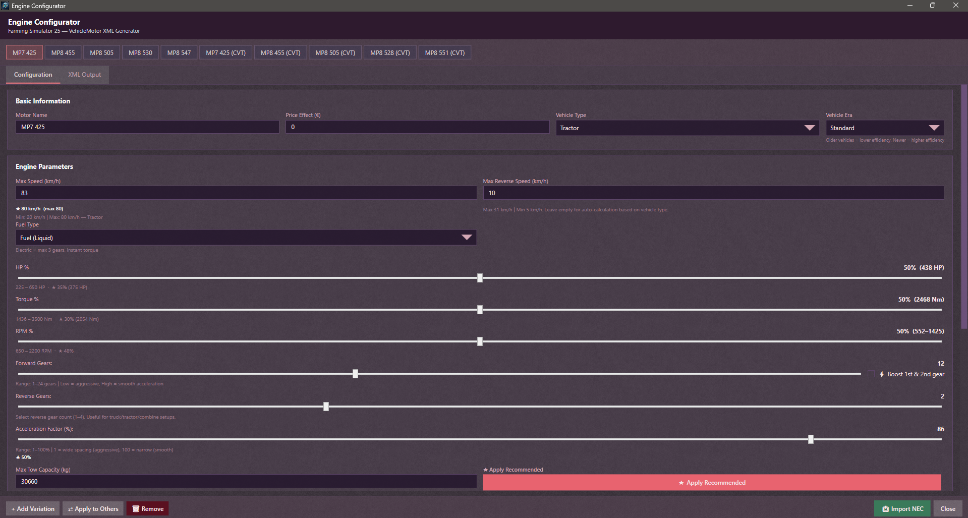The width and height of the screenshot is (968, 518).
Task: Click the star 80 km/h recommended speed text
Action: 39,208
